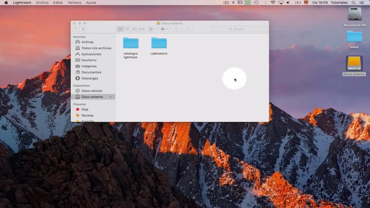Switch Finder to column view
The height and width of the screenshot is (208, 370).
[134, 29]
